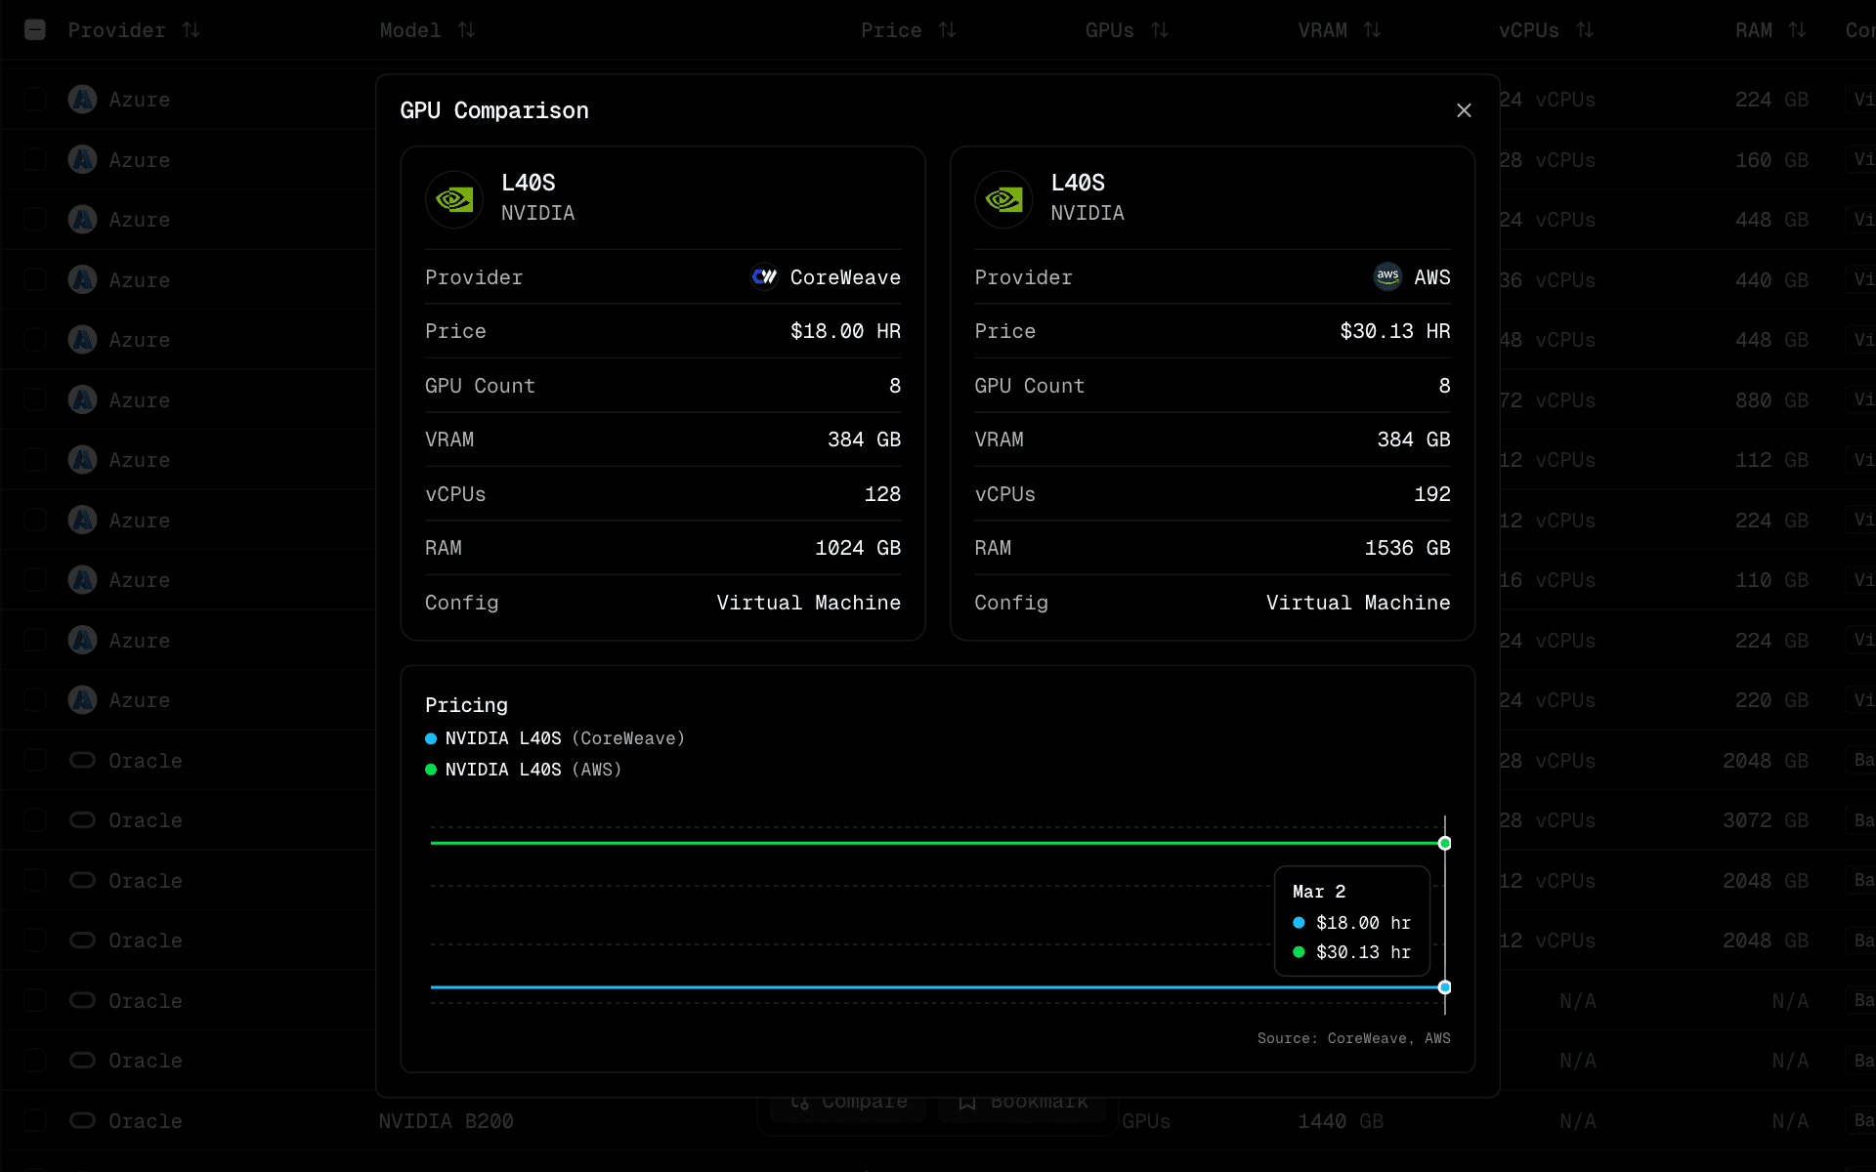Image resolution: width=1876 pixels, height=1172 pixels.
Task: Click the green AWS price line endpoint marker
Action: click(x=1445, y=843)
